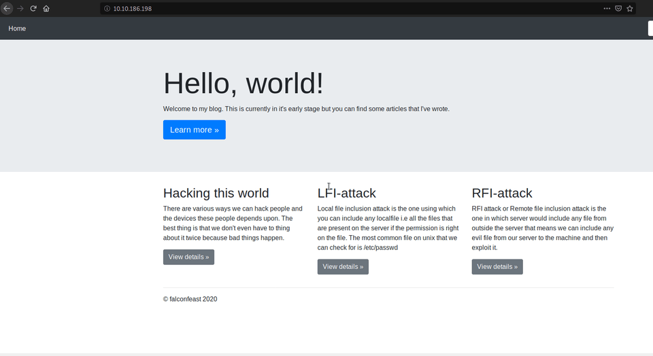View details for LFI-attack article
The width and height of the screenshot is (653, 356).
(x=343, y=267)
